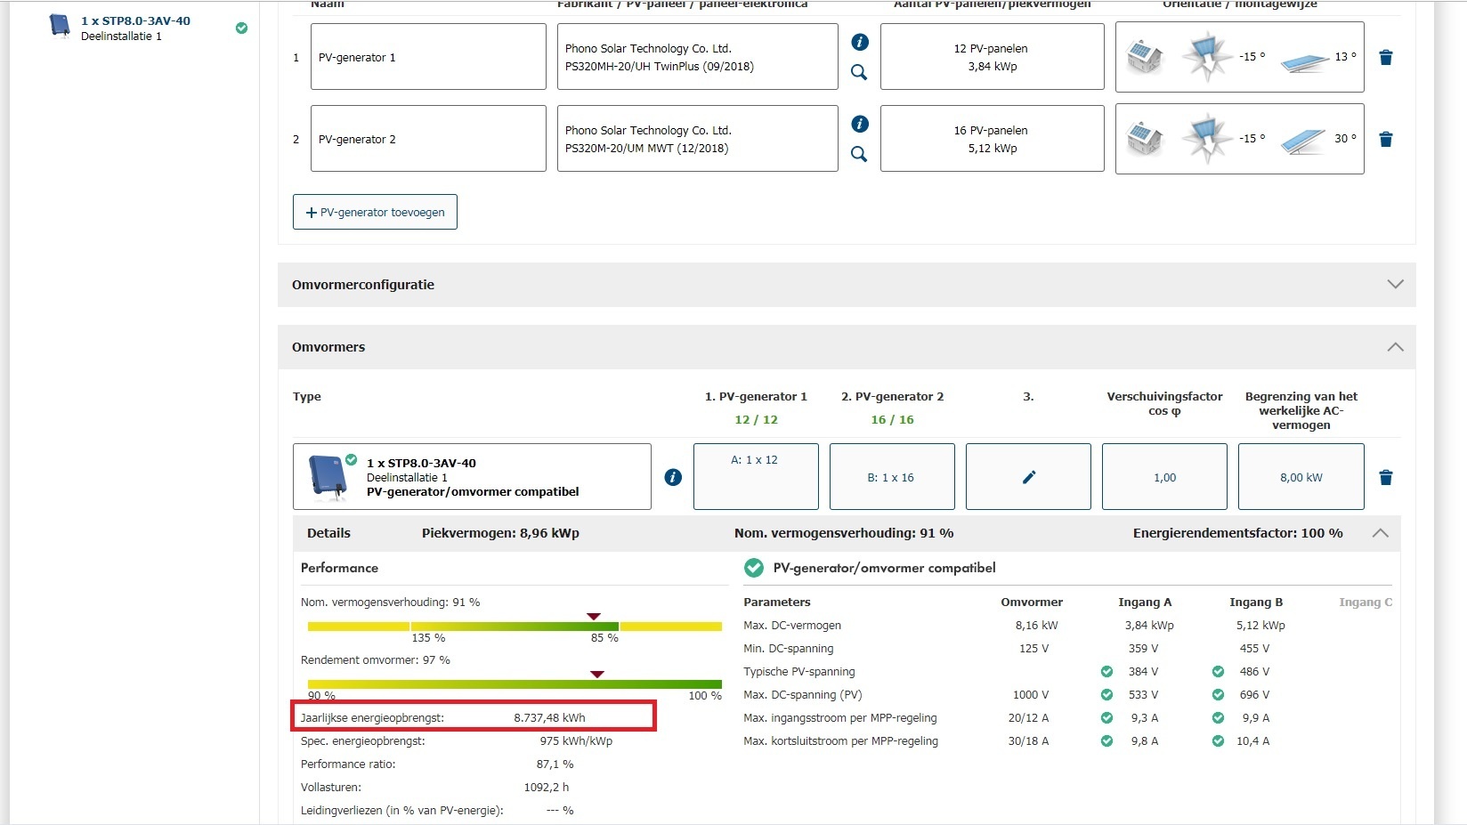Image resolution: width=1467 pixels, height=825 pixels.
Task: Click magnifier icon for PV-generator 1 panel
Action: 859,72
